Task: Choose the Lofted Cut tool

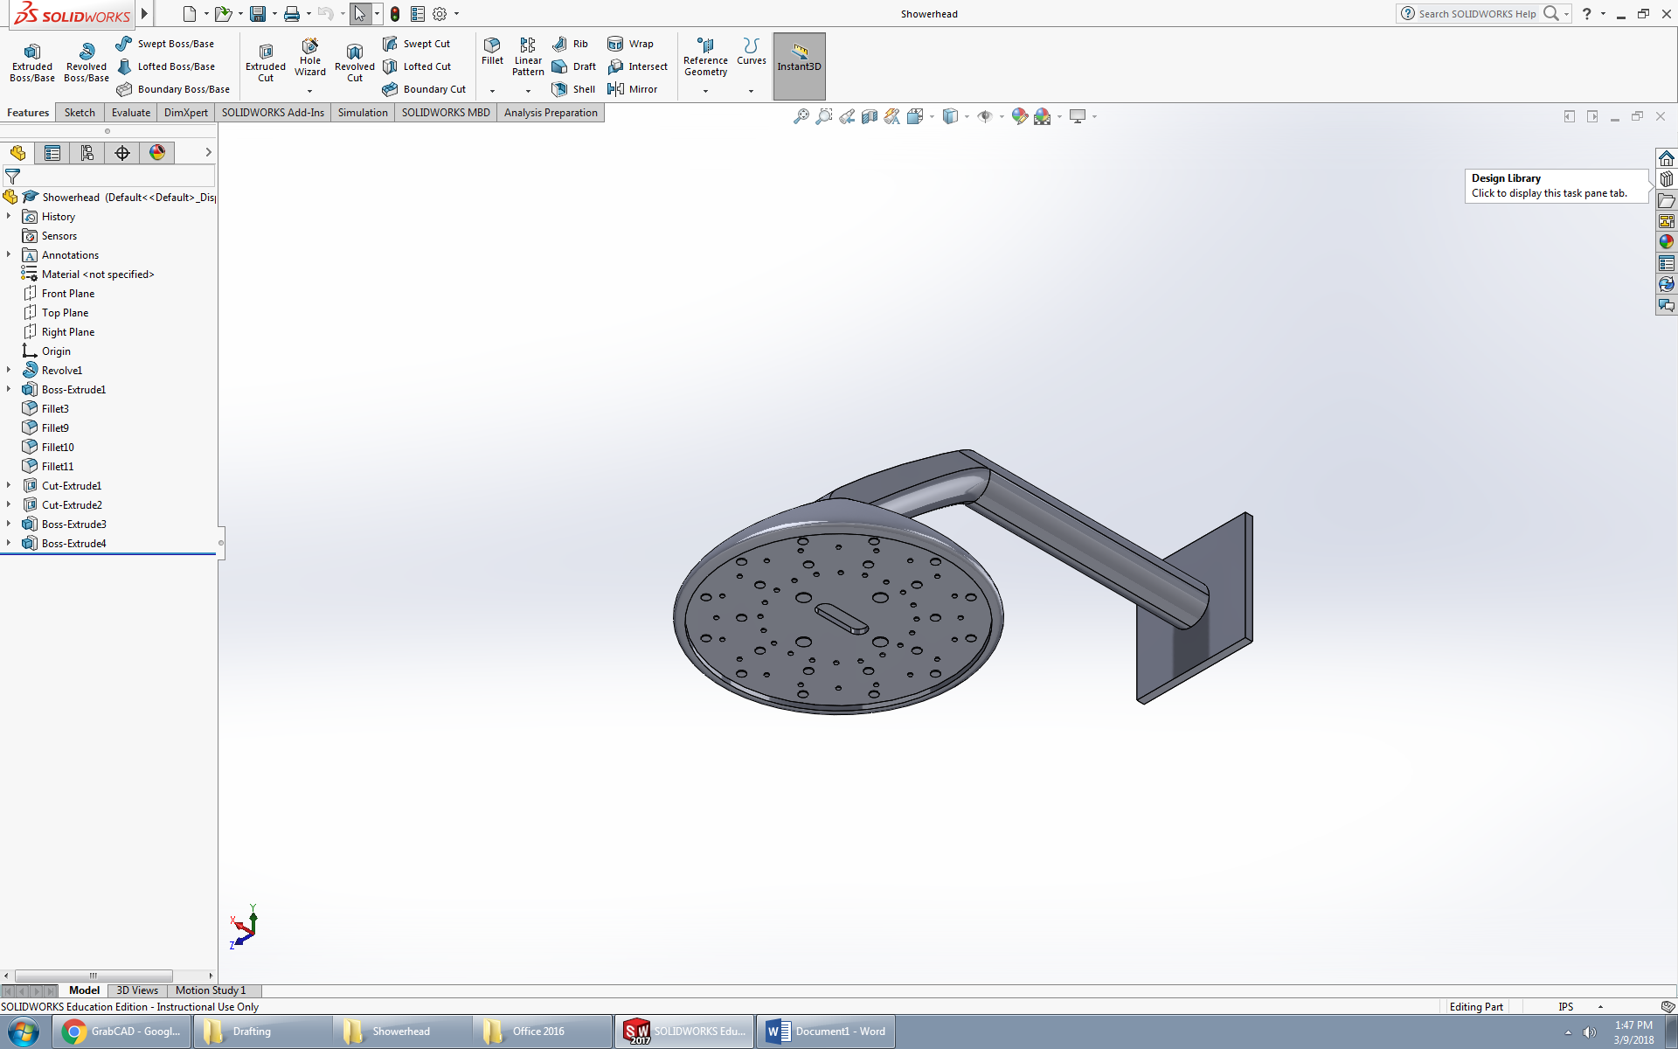Action: (417, 66)
